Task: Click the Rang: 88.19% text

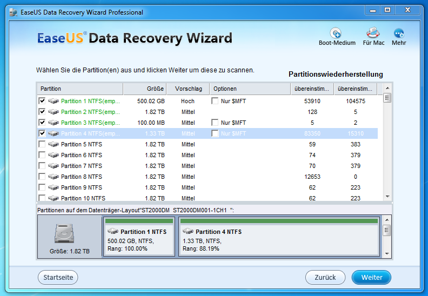Action: (x=201, y=248)
